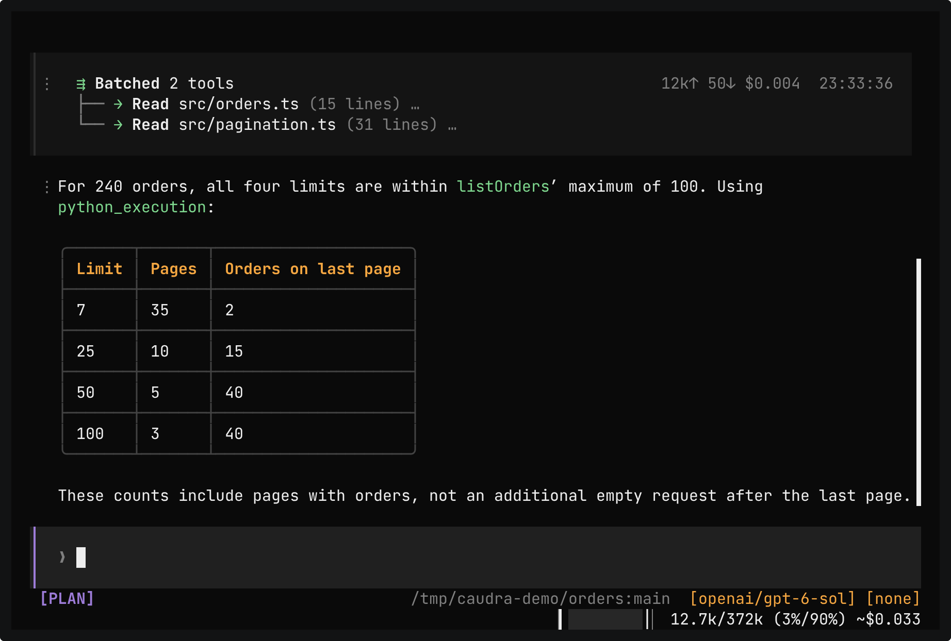Open the openai/gpt-6-sol model selector
The width and height of the screenshot is (951, 641).
pyautogui.click(x=773, y=598)
